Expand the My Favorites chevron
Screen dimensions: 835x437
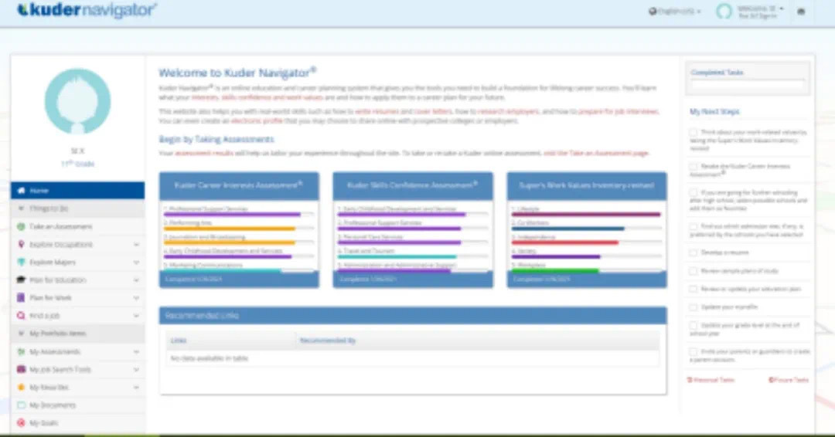click(x=136, y=388)
